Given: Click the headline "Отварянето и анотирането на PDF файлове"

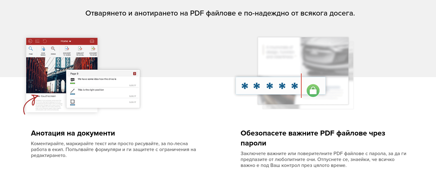Looking at the screenshot, I should pos(220,14).
